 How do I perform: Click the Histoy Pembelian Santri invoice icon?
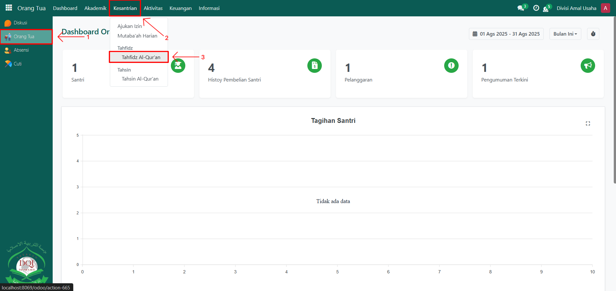pyautogui.click(x=314, y=66)
